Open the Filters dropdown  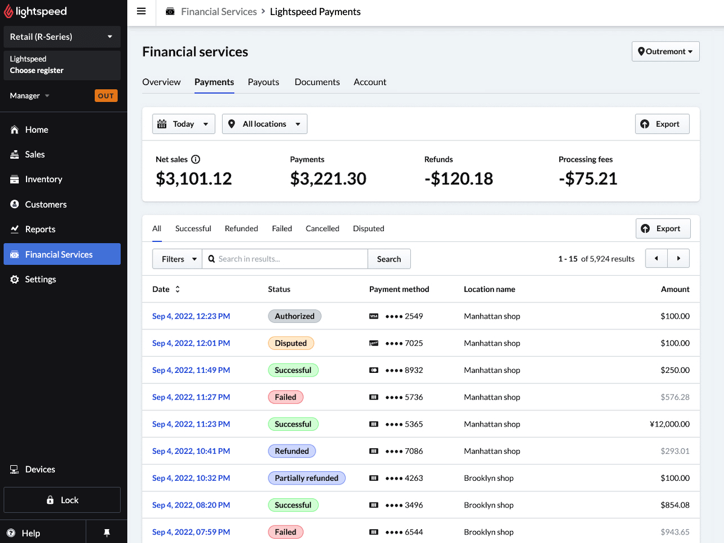coord(177,259)
